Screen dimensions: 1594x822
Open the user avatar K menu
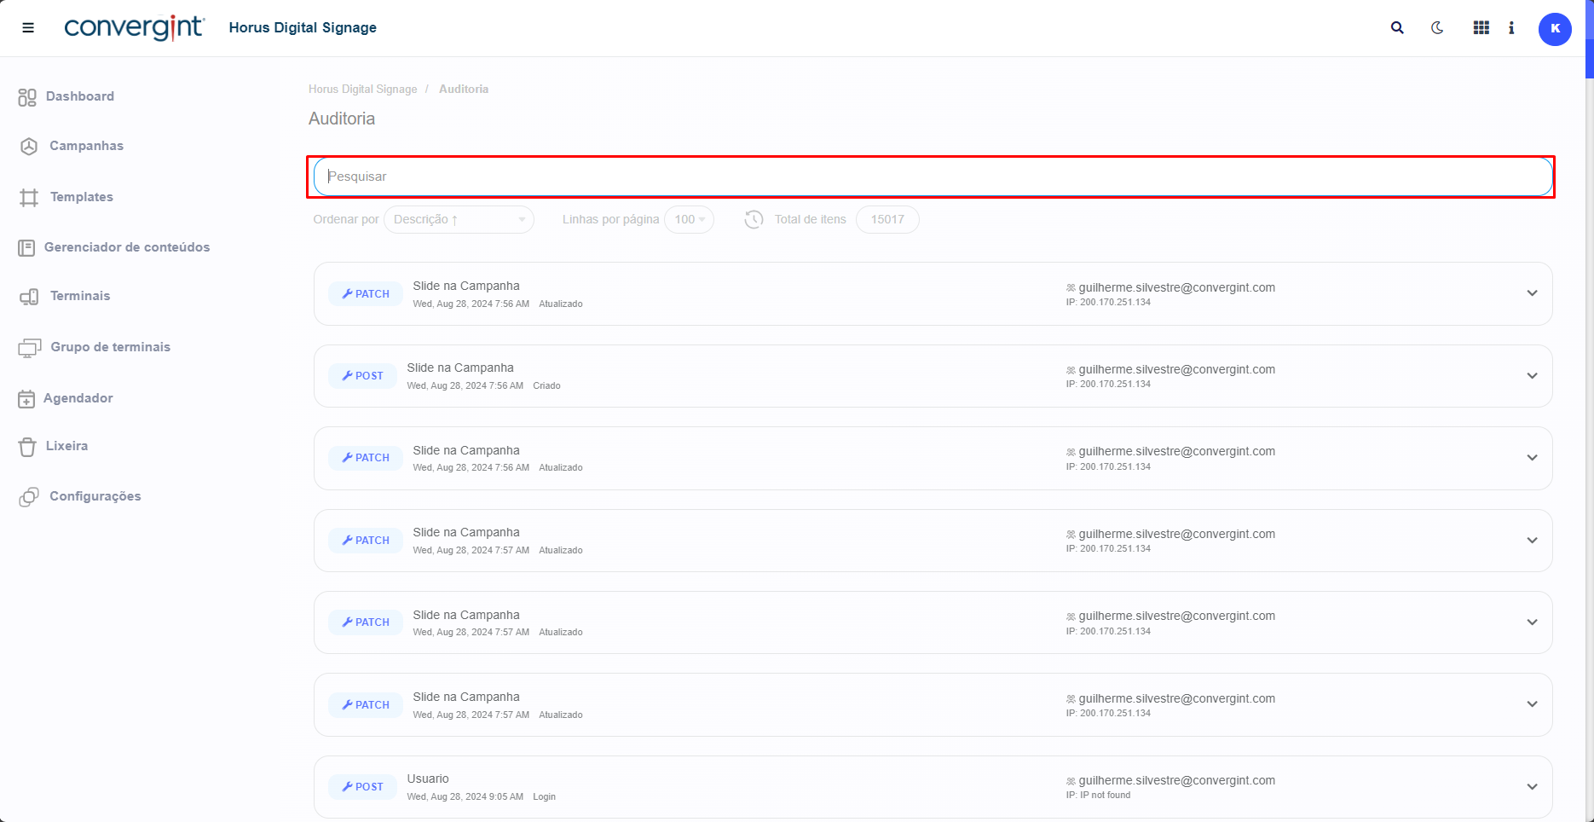tap(1555, 29)
